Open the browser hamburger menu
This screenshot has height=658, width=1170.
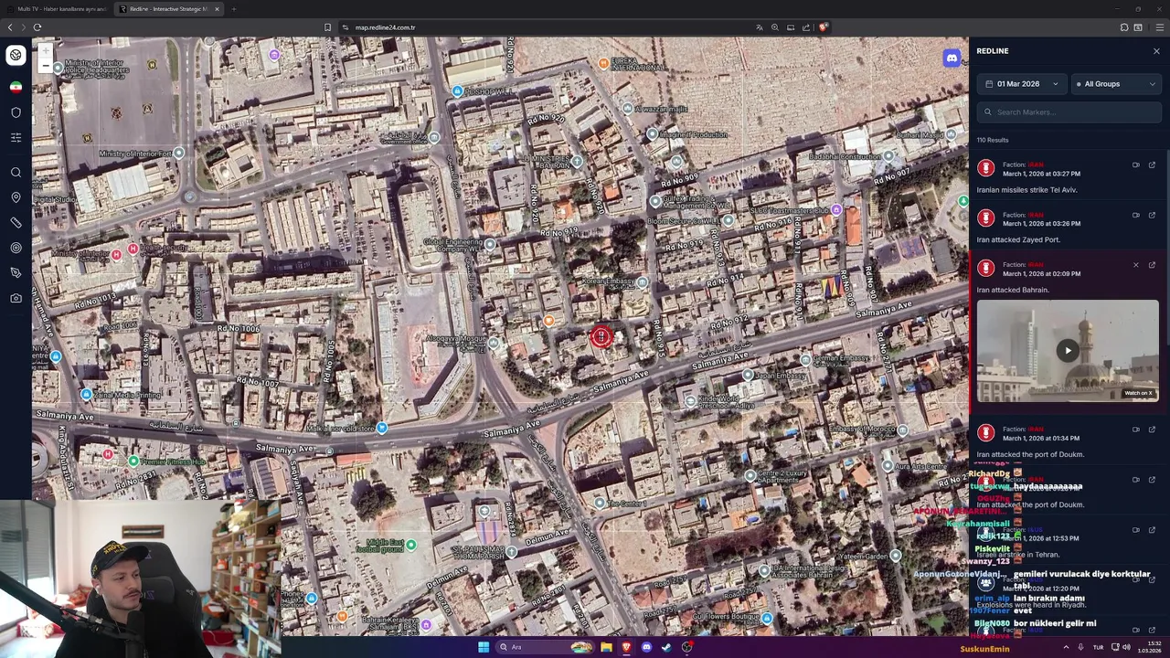[x=1160, y=27]
